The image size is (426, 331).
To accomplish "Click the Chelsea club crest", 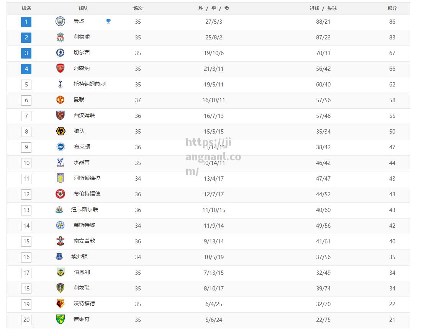I will pyautogui.click(x=60, y=53).
